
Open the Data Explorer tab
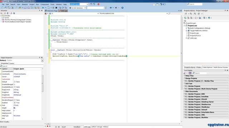pyautogui.click(x=208, y=67)
